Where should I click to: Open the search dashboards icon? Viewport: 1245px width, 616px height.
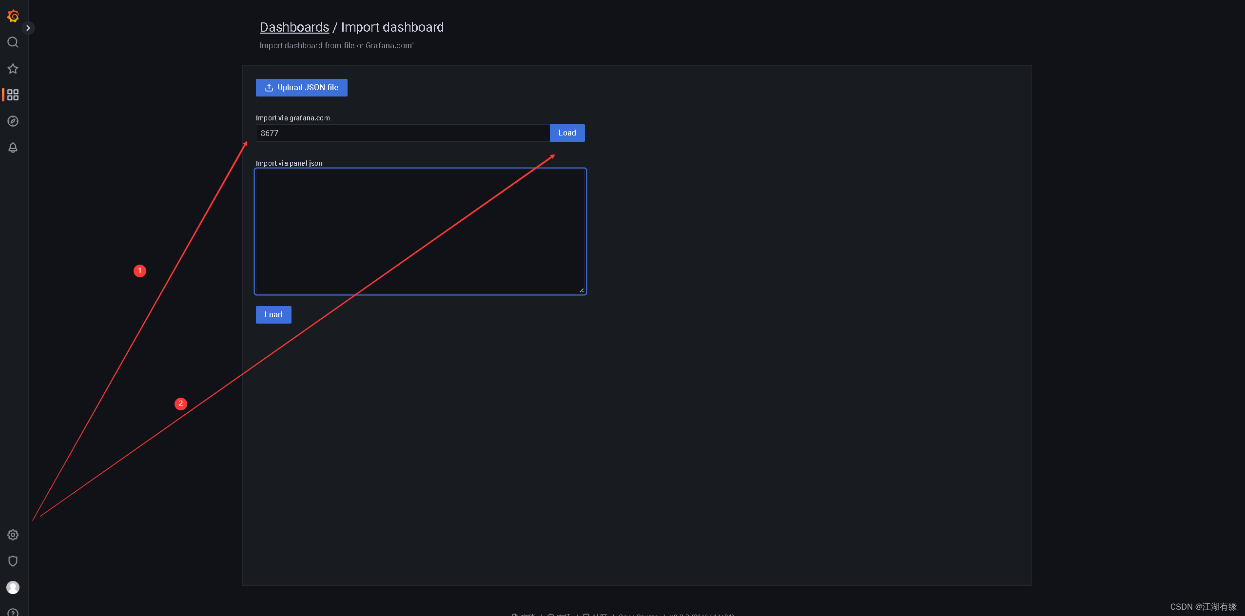(x=13, y=42)
